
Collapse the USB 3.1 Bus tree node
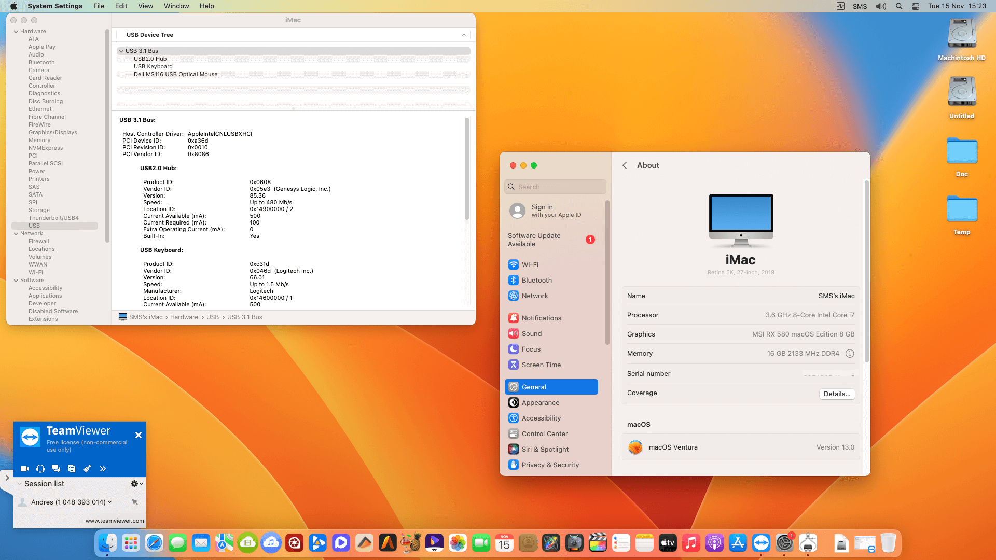[x=121, y=51]
